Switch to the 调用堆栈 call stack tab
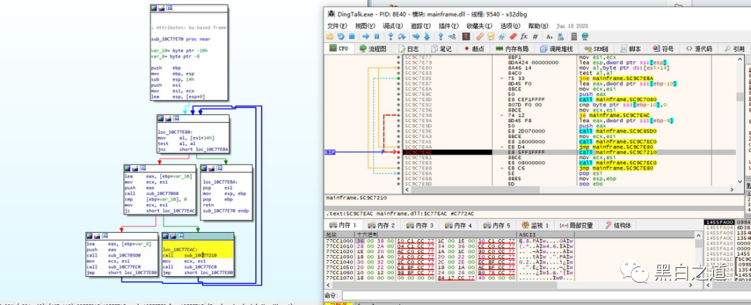The width and height of the screenshot is (751, 305). click(556, 48)
